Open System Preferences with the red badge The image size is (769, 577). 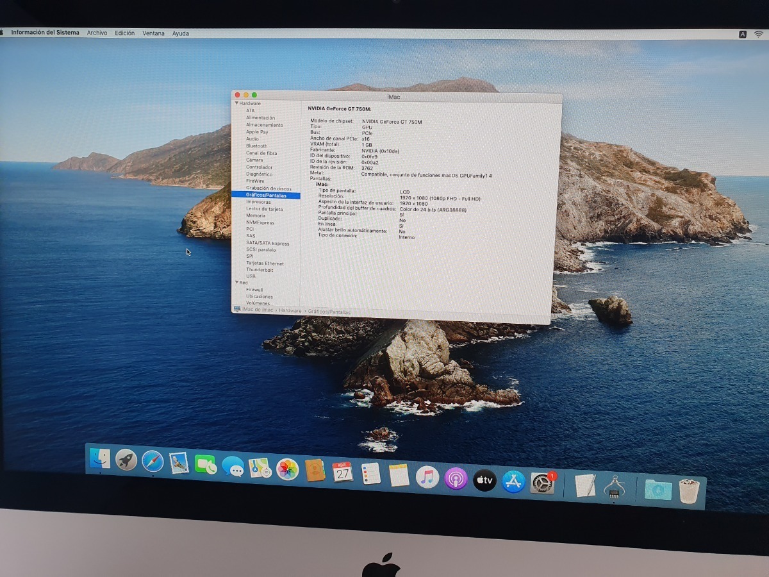tap(543, 483)
